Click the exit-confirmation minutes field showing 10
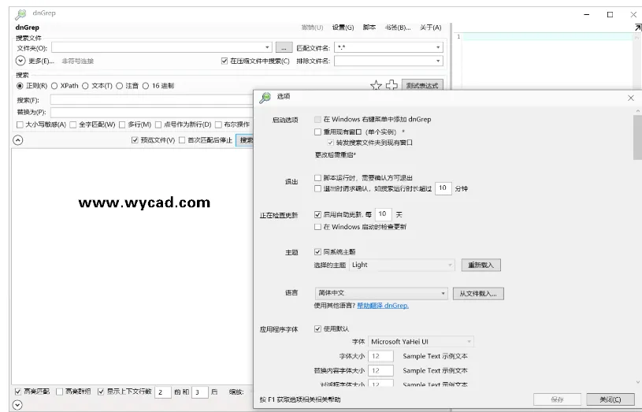The image size is (642, 412). pyautogui.click(x=443, y=188)
